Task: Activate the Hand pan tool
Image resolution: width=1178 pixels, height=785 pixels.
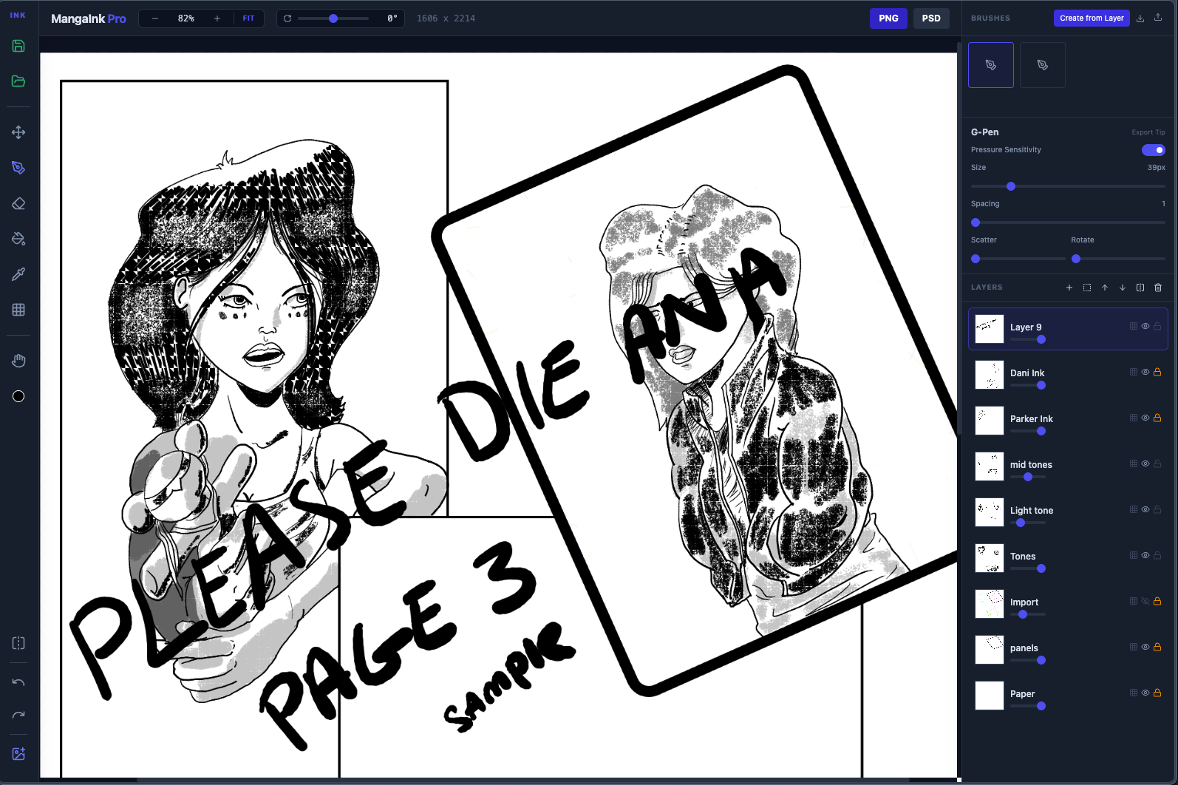Action: [18, 361]
